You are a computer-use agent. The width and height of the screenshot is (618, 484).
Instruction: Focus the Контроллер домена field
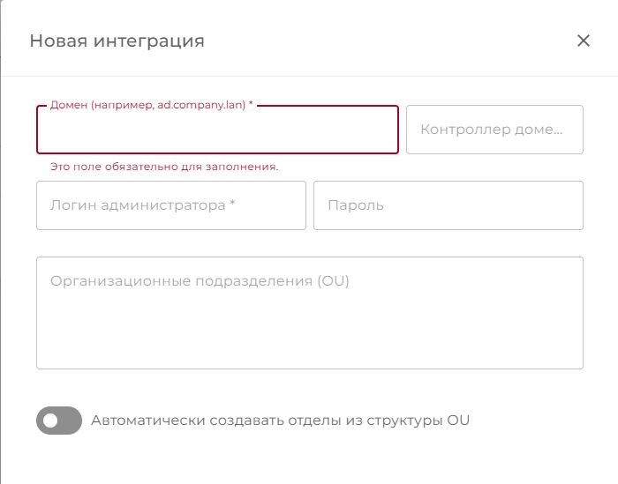pos(494,130)
